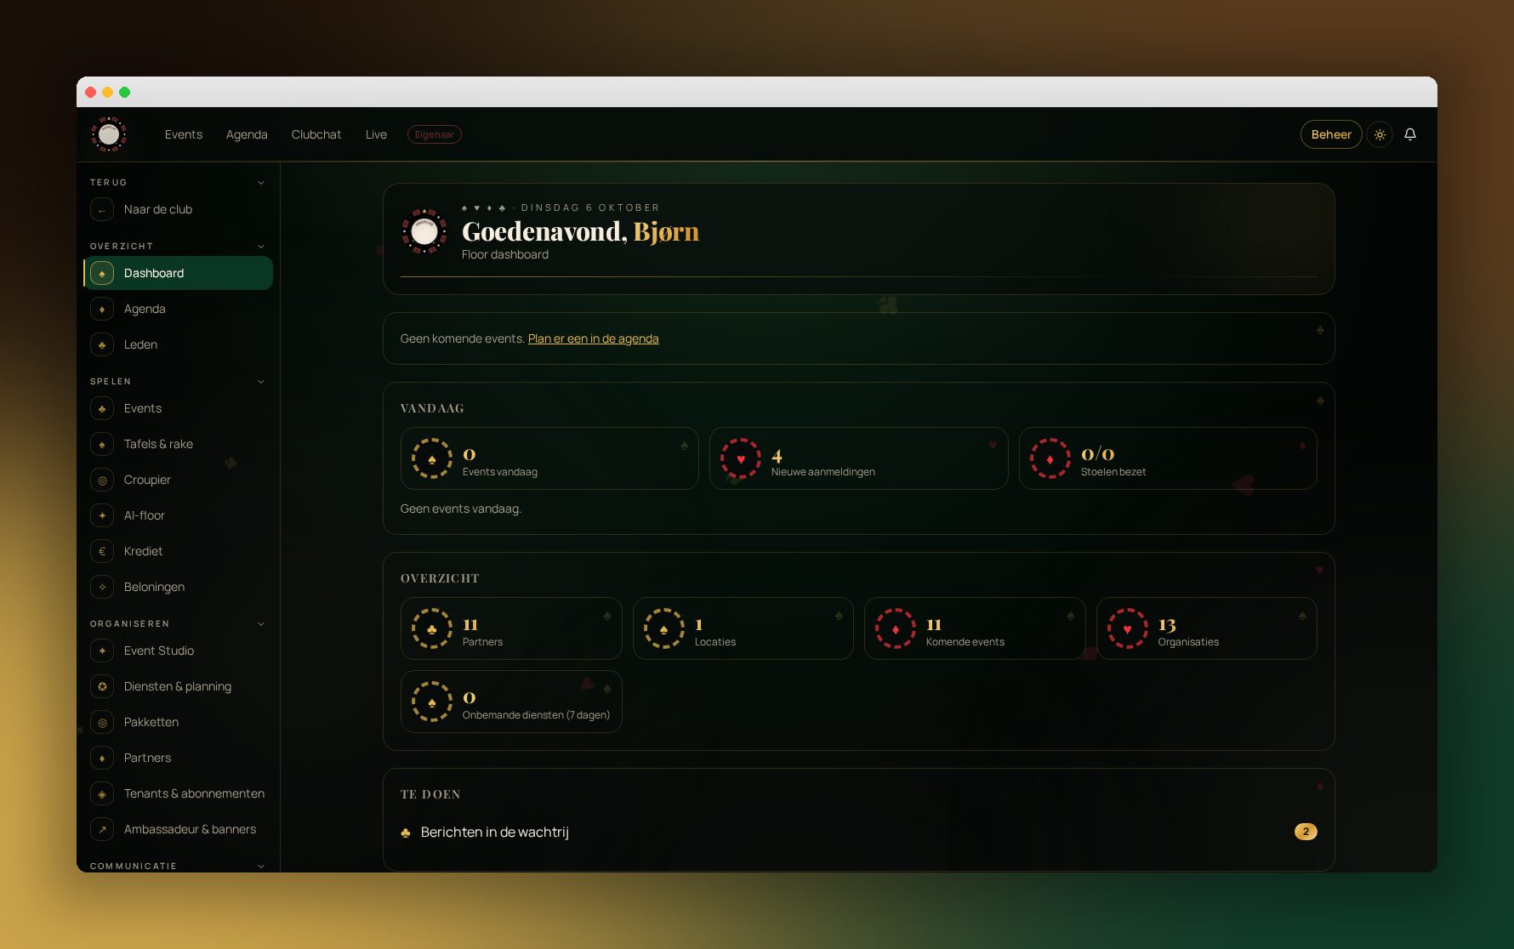
Task: Select Partners in the sidebar
Action: click(178, 758)
